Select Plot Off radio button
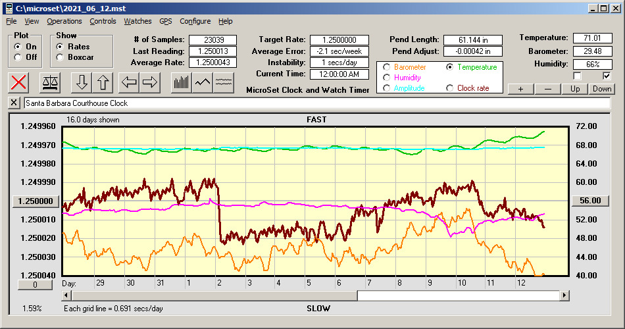Image resolution: width=625 pixels, height=329 pixels. pyautogui.click(x=18, y=57)
